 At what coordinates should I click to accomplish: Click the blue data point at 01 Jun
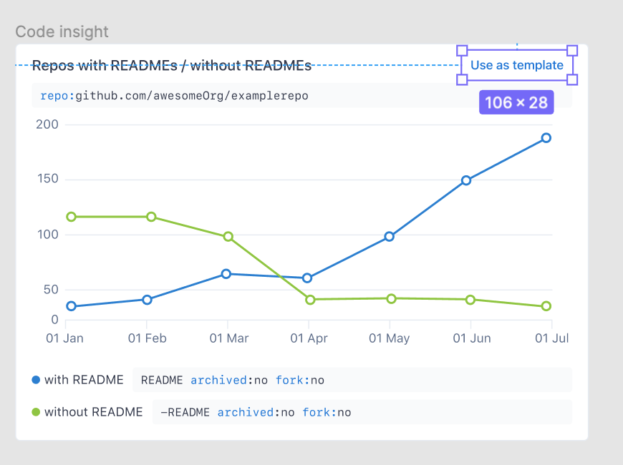pos(466,181)
